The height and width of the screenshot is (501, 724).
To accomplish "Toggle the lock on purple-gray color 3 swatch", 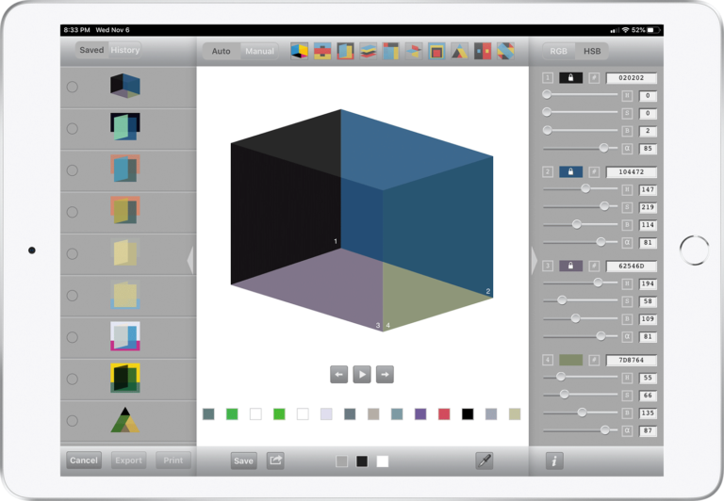I will pyautogui.click(x=570, y=267).
